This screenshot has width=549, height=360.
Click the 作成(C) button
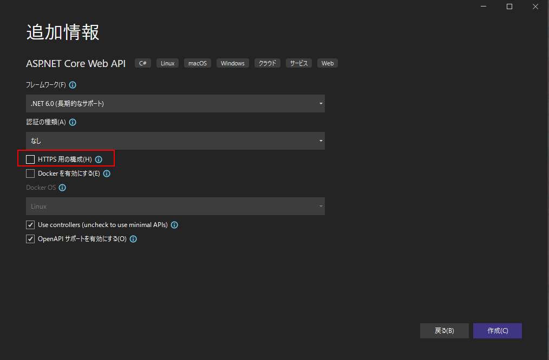pyautogui.click(x=498, y=331)
